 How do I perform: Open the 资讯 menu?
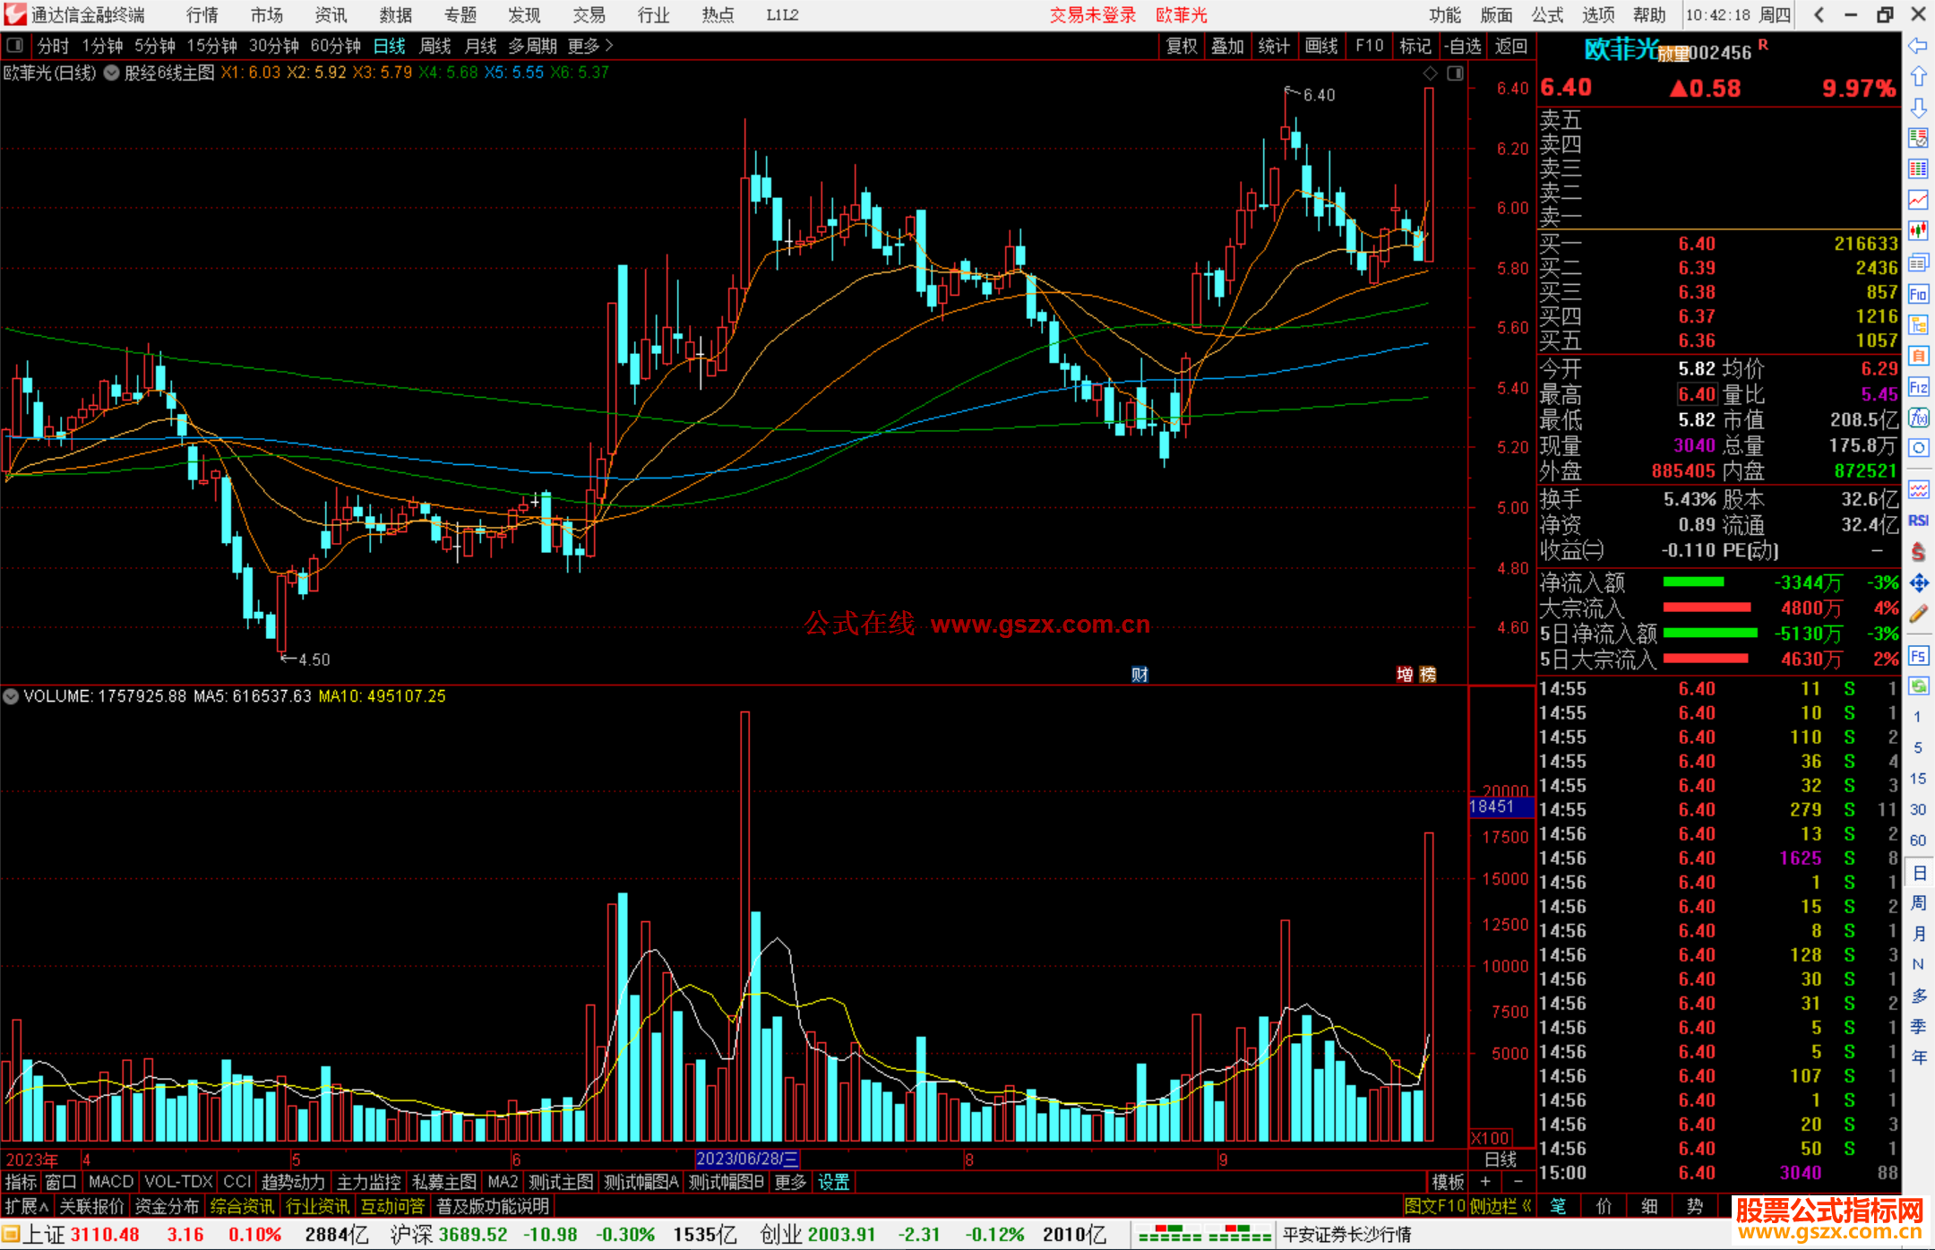coord(331,15)
